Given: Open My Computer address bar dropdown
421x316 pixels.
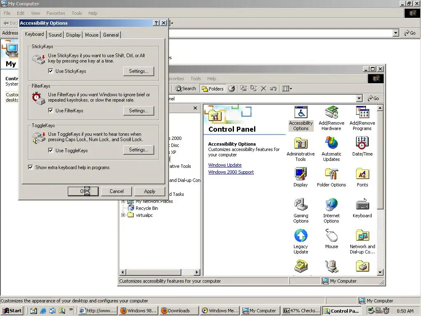Looking at the screenshot, I should tap(396, 33).
